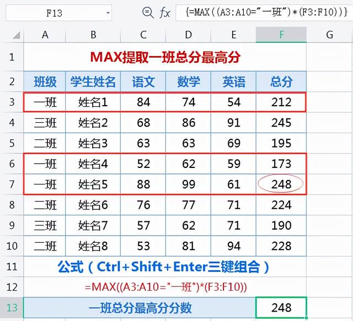The image size is (353, 321).
Task: Select column E header
Action: 233,35
